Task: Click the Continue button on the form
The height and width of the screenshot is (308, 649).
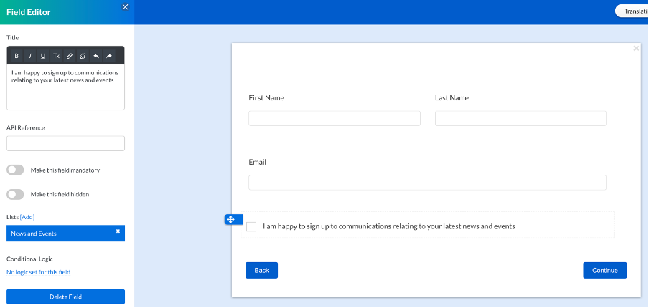Action: click(604, 270)
